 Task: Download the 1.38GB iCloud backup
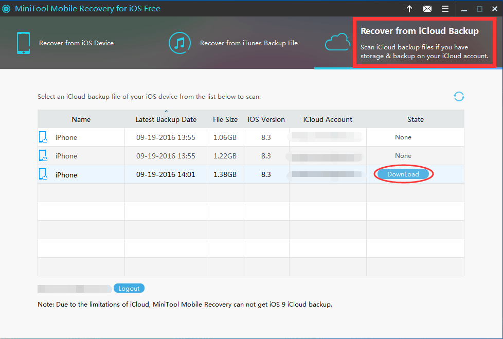coord(403,174)
